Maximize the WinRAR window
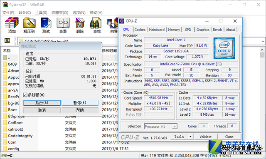 click(x=244, y=5)
